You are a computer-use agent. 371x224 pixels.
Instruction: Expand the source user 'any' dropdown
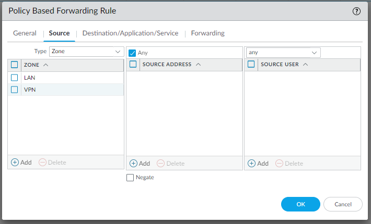click(283, 53)
